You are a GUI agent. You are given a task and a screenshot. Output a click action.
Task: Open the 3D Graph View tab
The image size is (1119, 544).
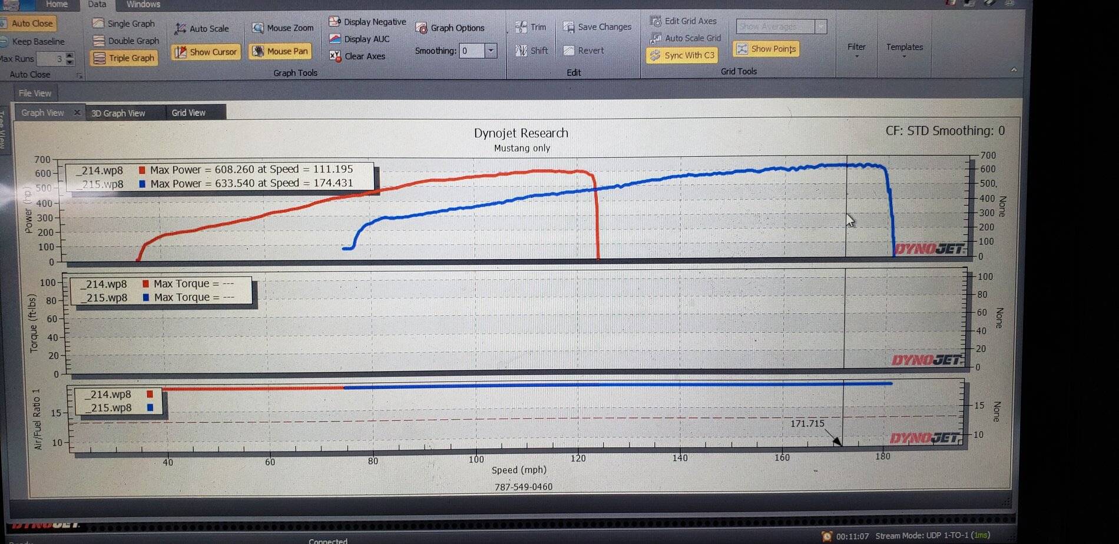[118, 113]
